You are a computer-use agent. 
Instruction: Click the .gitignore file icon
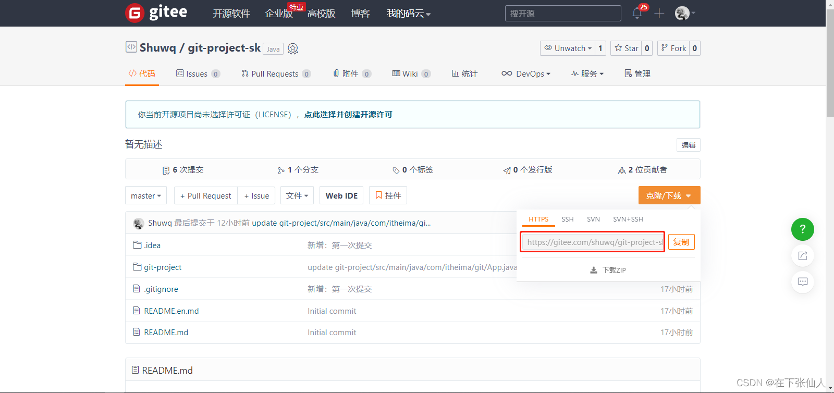pos(137,289)
